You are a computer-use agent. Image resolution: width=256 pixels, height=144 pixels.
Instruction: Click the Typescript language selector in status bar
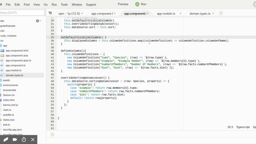pyautogui.click(x=243, y=127)
